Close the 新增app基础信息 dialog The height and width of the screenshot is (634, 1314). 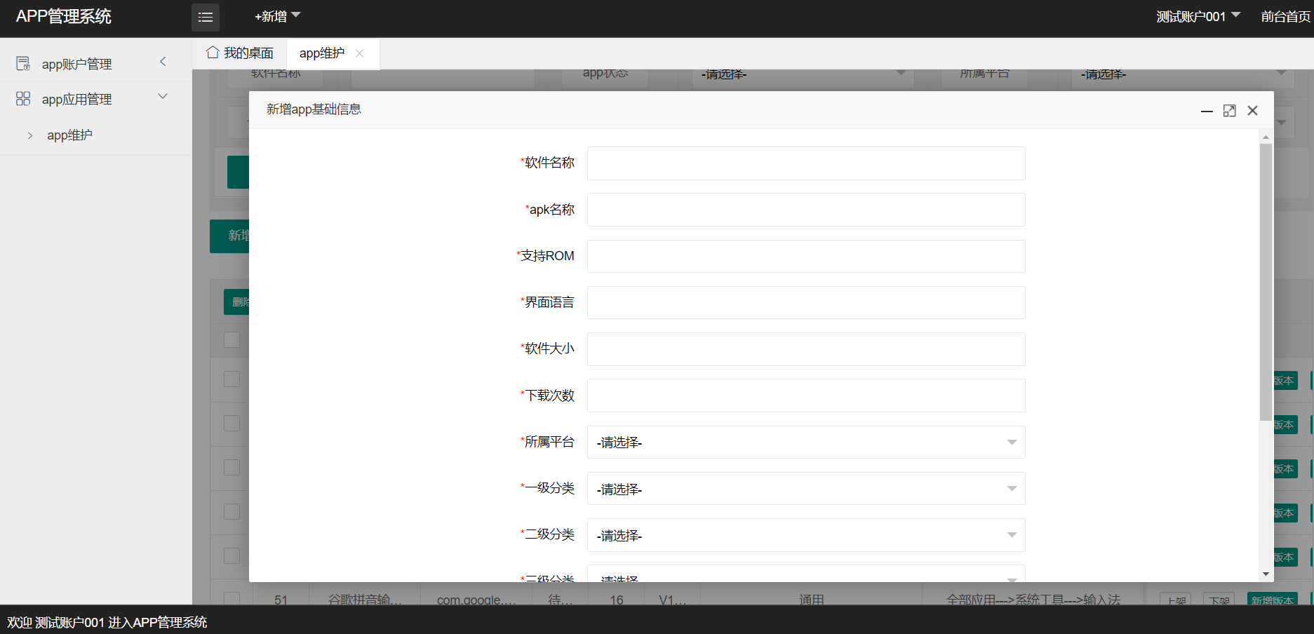(1252, 111)
